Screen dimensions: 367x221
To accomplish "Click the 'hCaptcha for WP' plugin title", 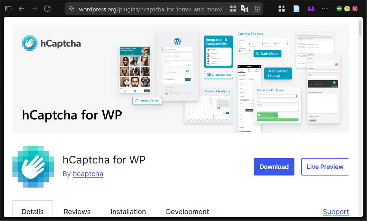I will 104,160.
